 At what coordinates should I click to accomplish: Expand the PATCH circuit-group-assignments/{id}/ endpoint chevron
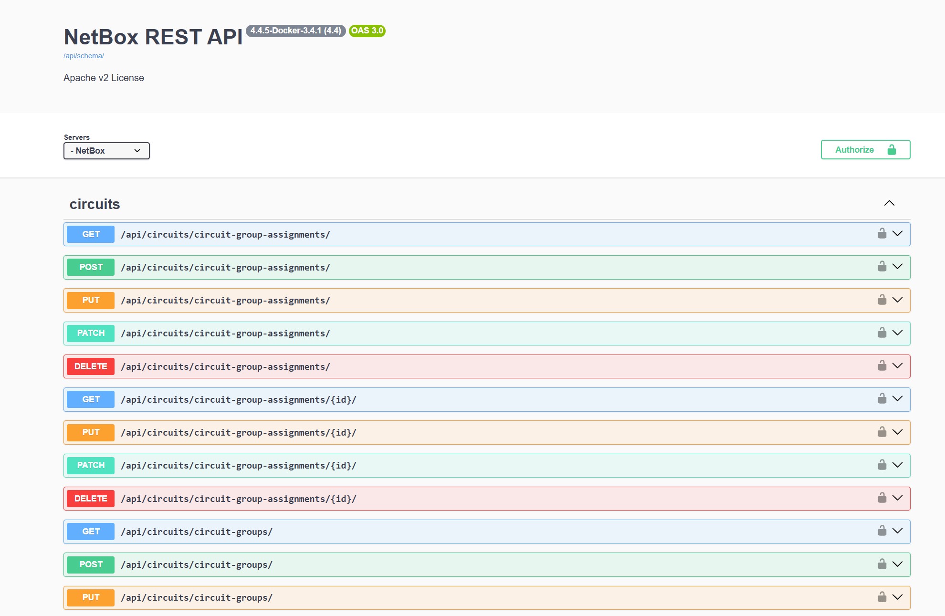898,465
